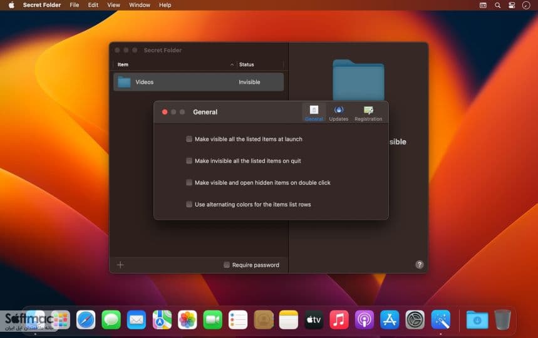Viewport: 538px width, 338px height.
Task: Open the File menu
Action: [x=74, y=5]
